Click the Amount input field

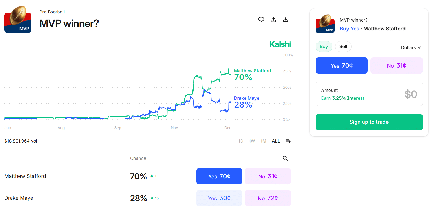point(369,94)
